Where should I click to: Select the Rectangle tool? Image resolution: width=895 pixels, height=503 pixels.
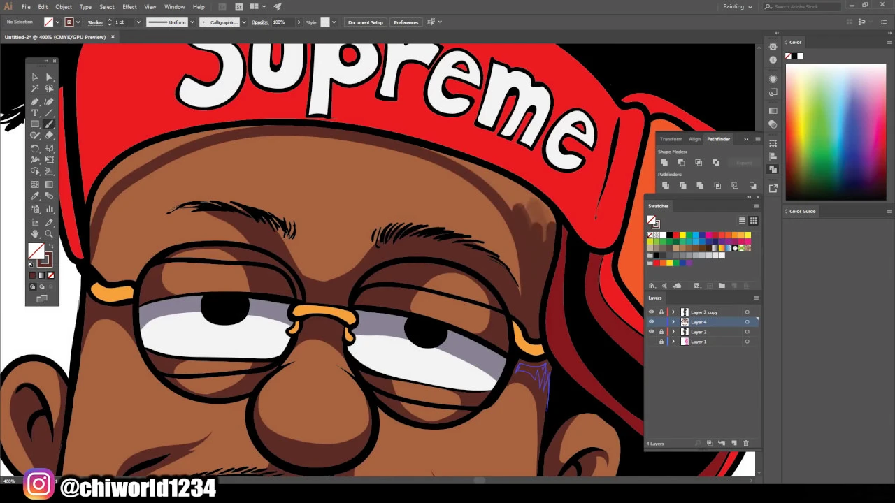[35, 124]
